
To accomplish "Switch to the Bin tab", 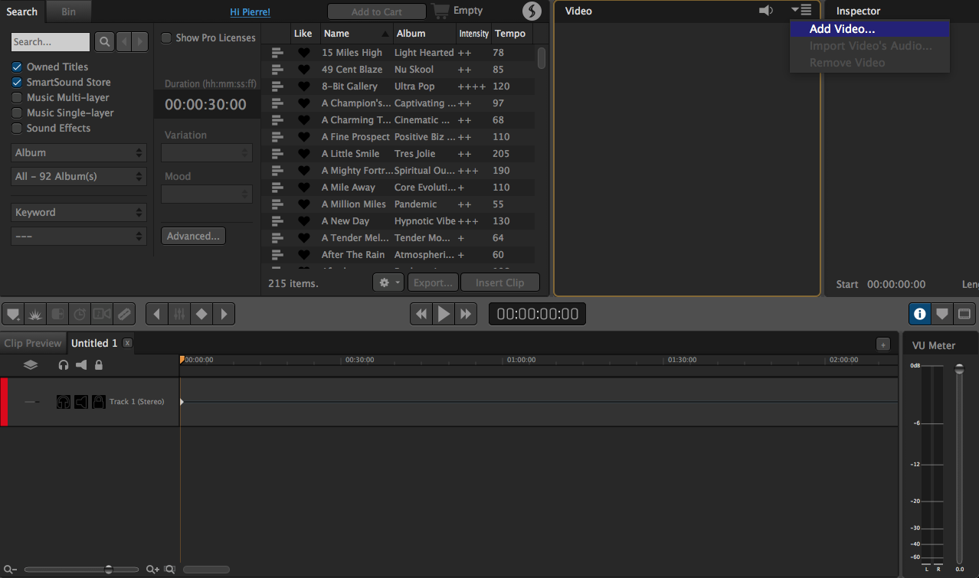I will 68,11.
